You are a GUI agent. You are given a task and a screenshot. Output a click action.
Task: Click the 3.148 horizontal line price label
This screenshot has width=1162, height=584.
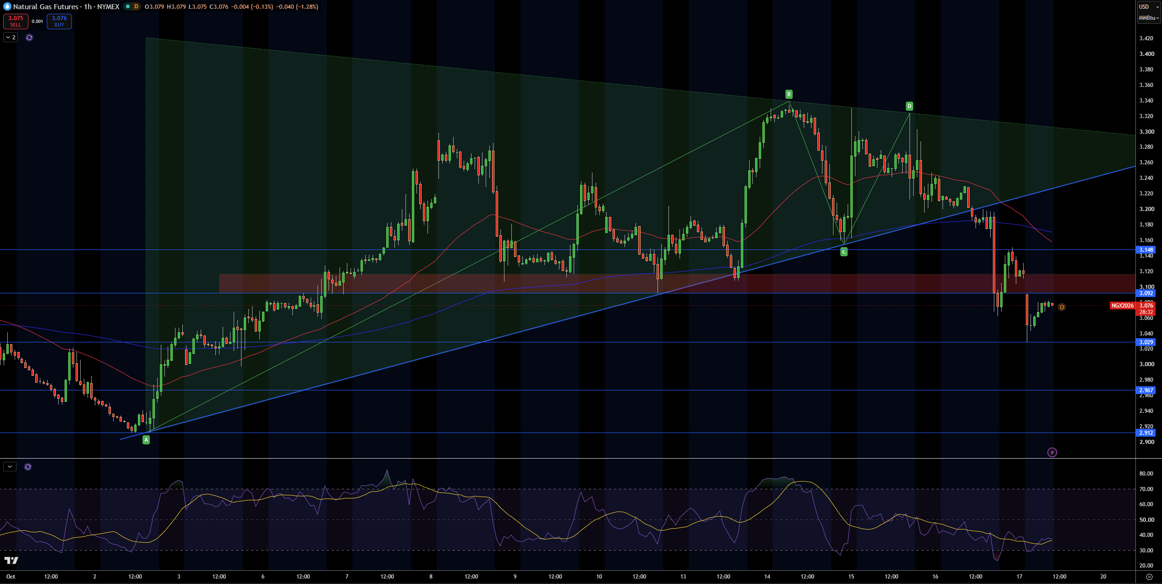1146,250
